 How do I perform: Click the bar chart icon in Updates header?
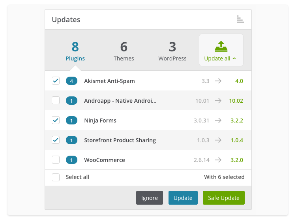[x=240, y=19]
